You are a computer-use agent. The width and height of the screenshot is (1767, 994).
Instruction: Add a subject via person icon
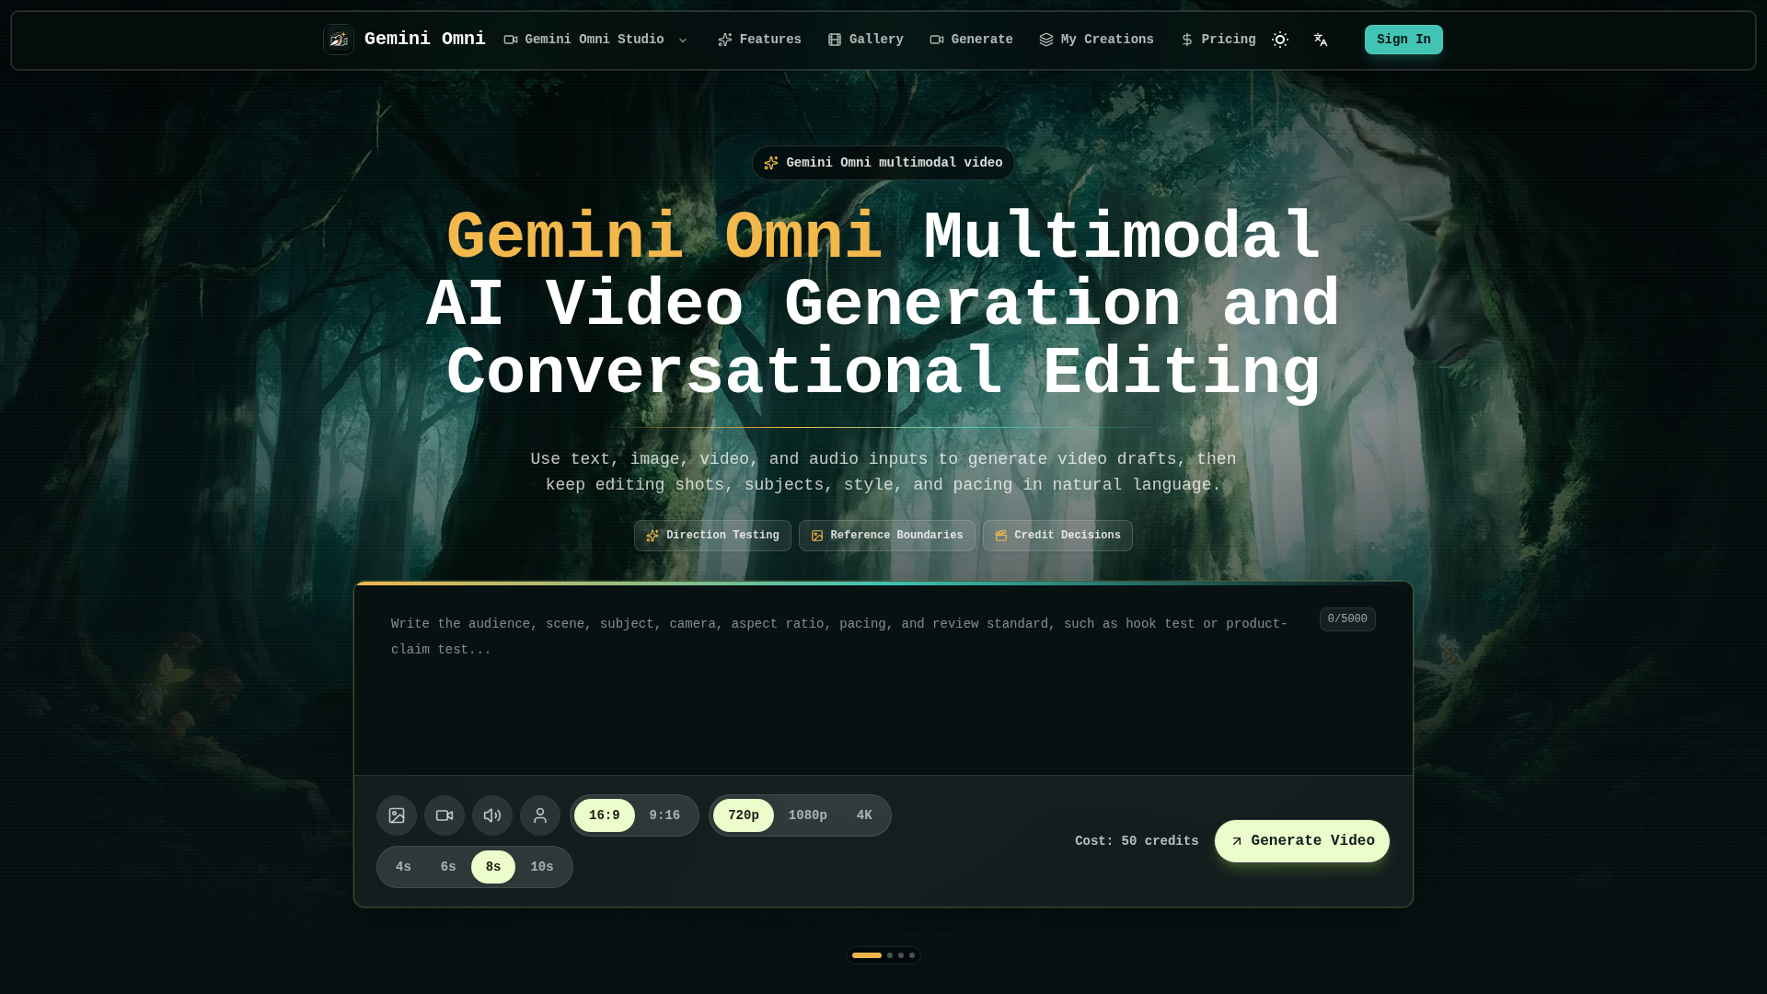(540, 815)
